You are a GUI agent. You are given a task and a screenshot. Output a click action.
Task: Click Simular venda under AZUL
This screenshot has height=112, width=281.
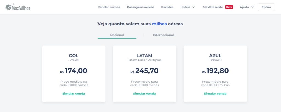click(215, 94)
